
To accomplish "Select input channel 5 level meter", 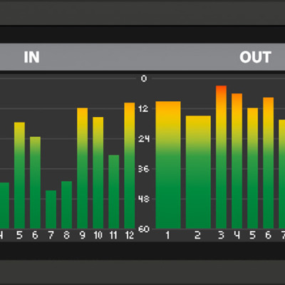I will coord(19,175).
